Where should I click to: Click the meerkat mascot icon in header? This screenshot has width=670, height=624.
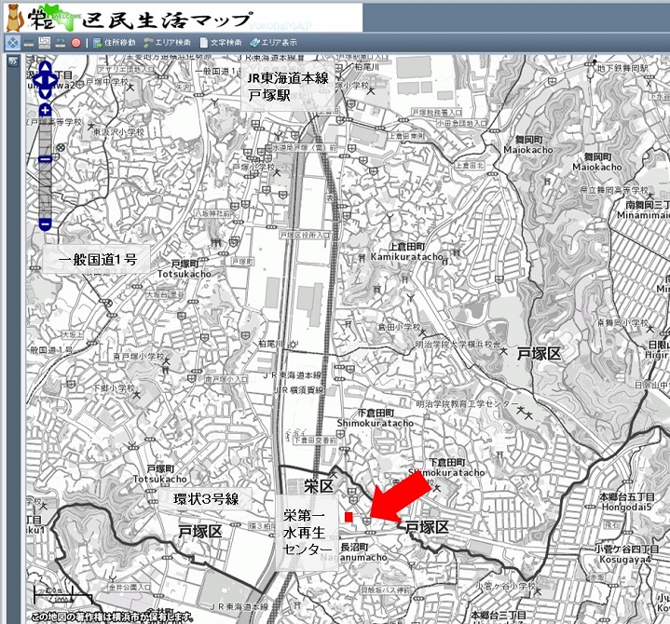(14, 18)
